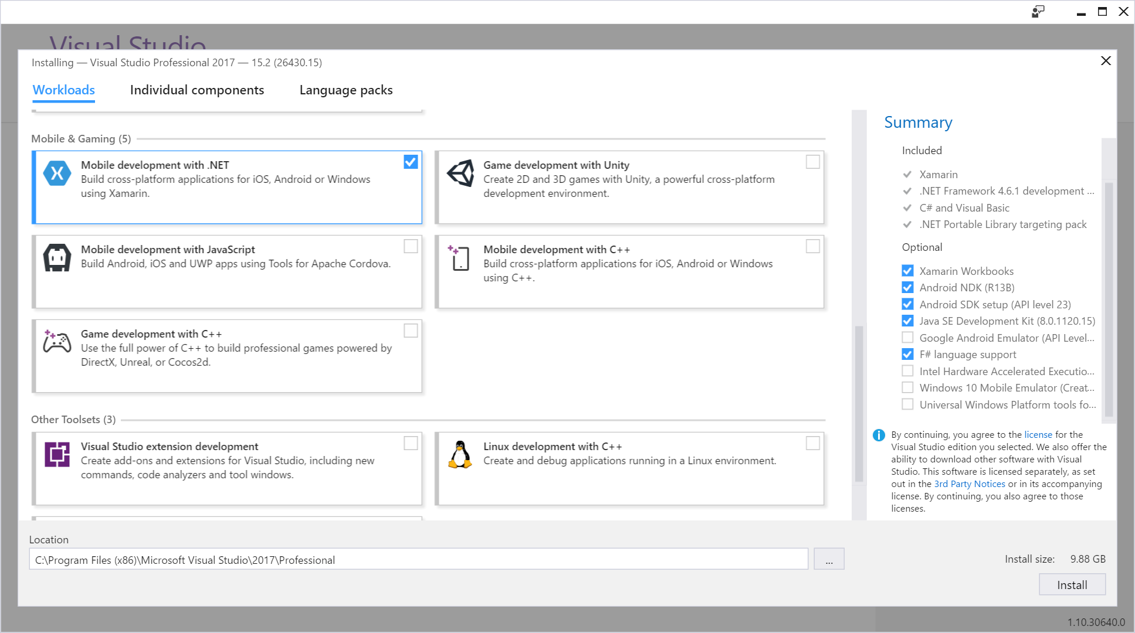The width and height of the screenshot is (1135, 633).
Task: Click the Xamarin included item
Action: point(939,175)
